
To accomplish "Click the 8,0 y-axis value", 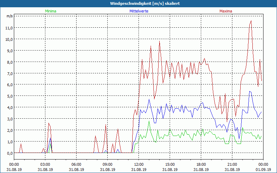I will tap(10, 62).
